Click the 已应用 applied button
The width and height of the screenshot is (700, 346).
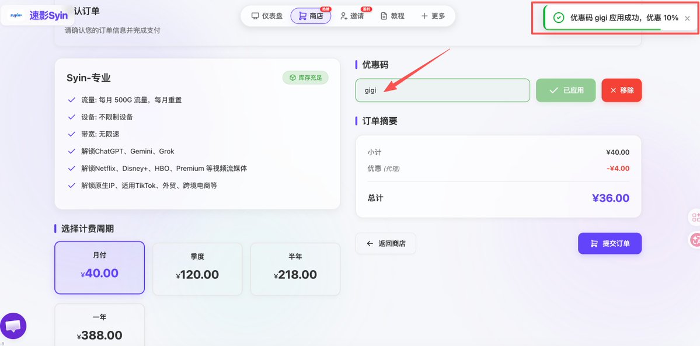(x=566, y=90)
